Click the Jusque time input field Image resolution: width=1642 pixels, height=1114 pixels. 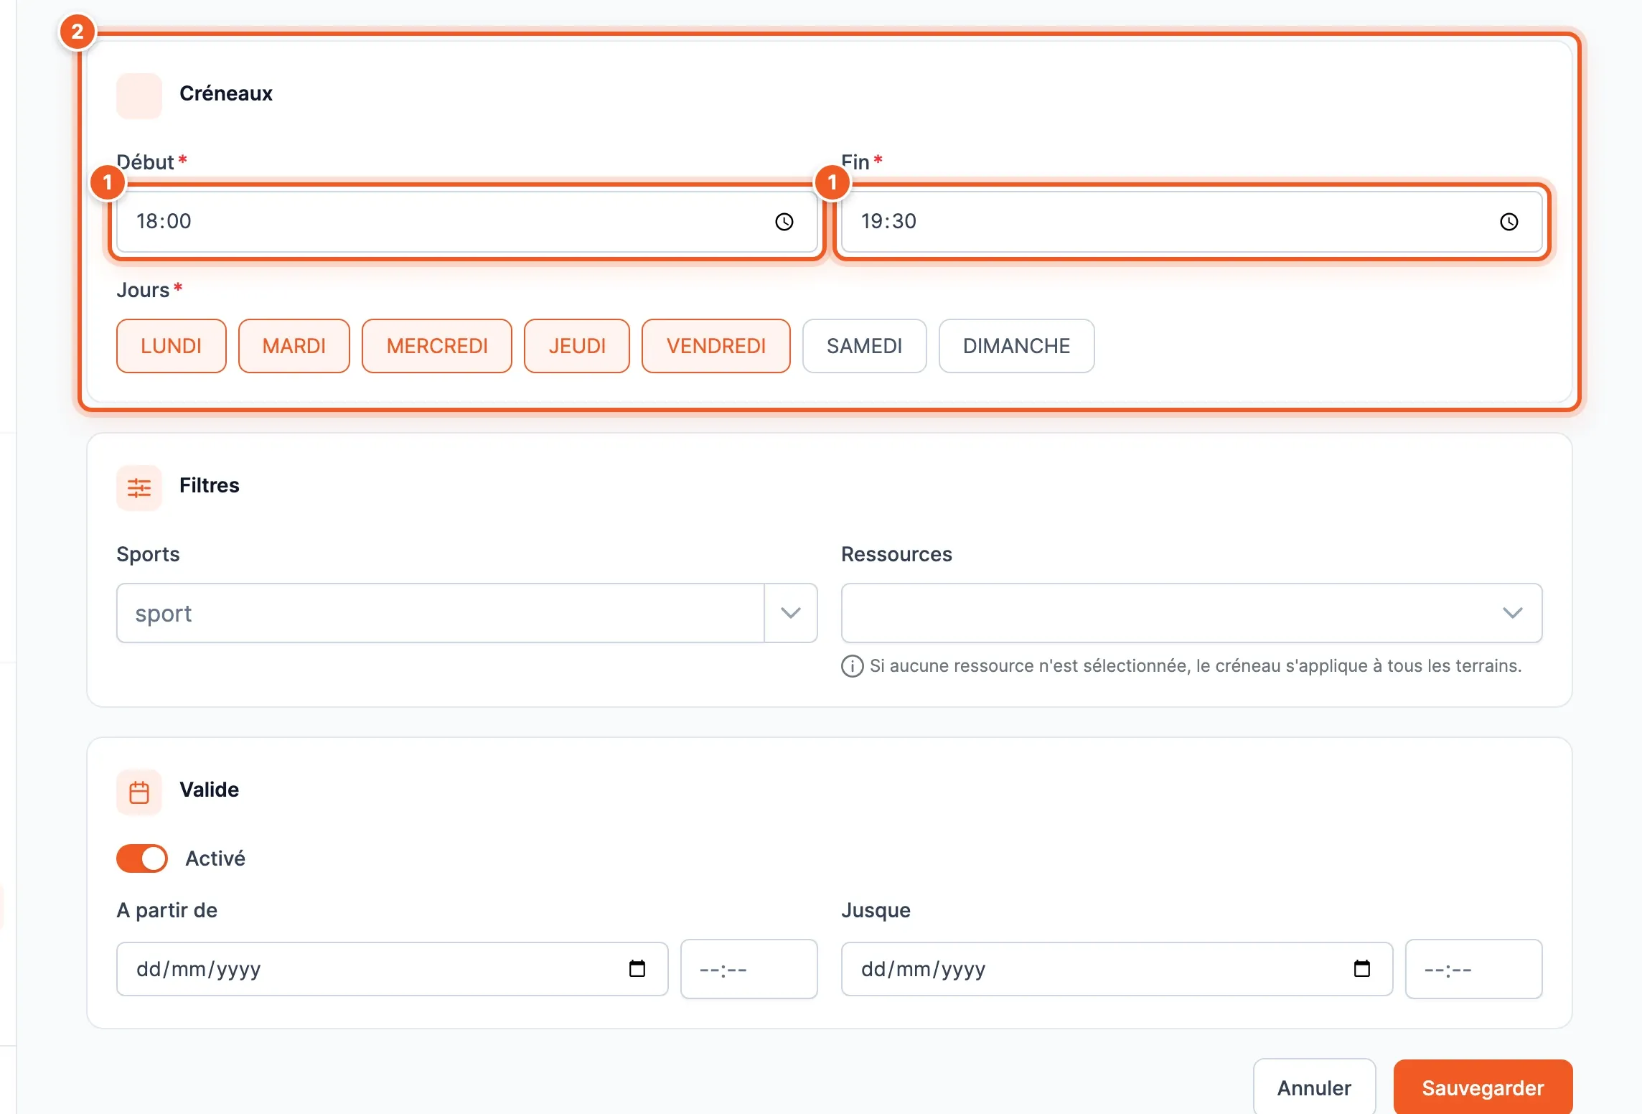[1473, 969]
